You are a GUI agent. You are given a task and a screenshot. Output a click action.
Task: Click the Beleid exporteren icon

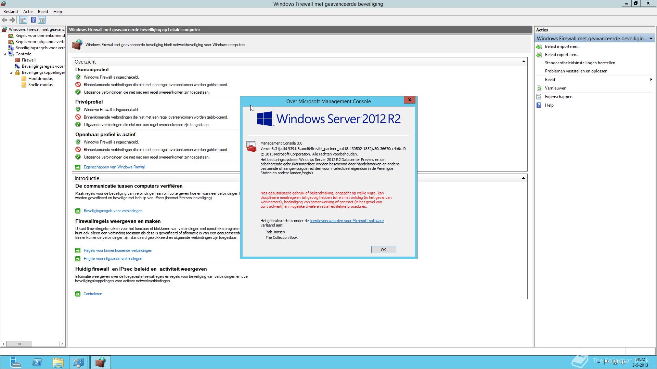click(x=539, y=55)
